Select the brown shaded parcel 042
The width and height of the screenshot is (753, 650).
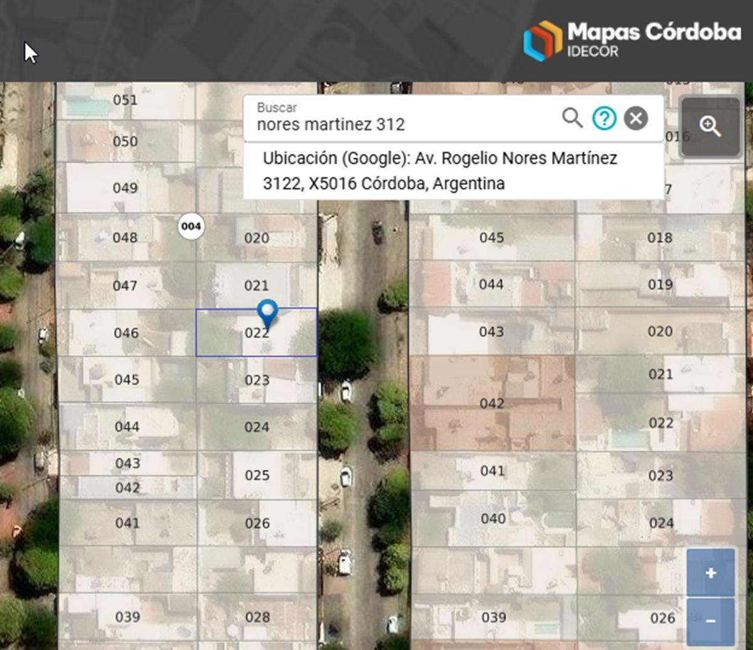point(492,403)
